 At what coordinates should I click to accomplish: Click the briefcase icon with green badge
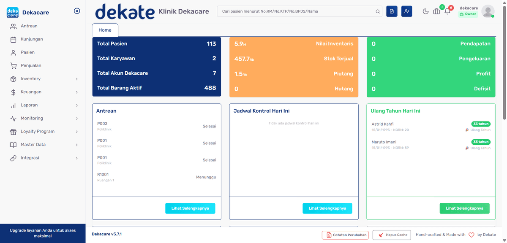436,11
